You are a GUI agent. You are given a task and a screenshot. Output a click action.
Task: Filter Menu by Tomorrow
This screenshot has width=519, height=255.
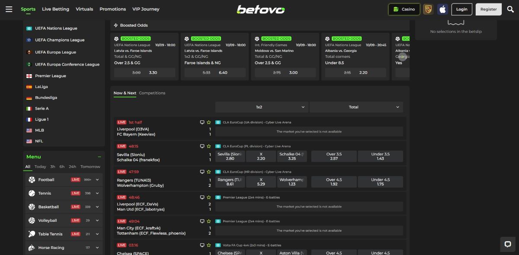[90, 167]
